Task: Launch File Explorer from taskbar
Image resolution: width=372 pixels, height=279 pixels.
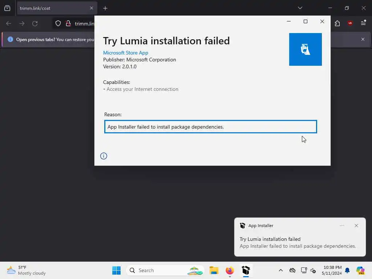Action: pos(214,270)
